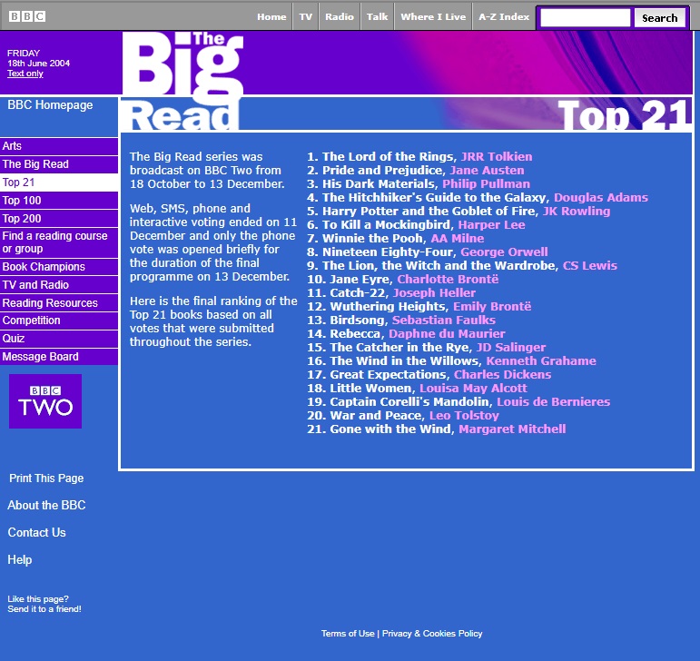Open Daphne du Maurier author link

point(447,334)
